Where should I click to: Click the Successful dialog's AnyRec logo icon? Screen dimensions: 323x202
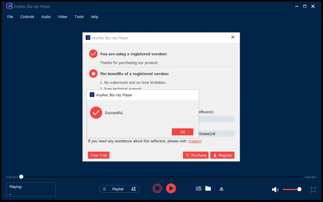(x=92, y=95)
